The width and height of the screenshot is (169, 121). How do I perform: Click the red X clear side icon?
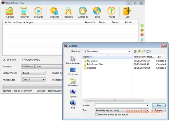(142, 35)
